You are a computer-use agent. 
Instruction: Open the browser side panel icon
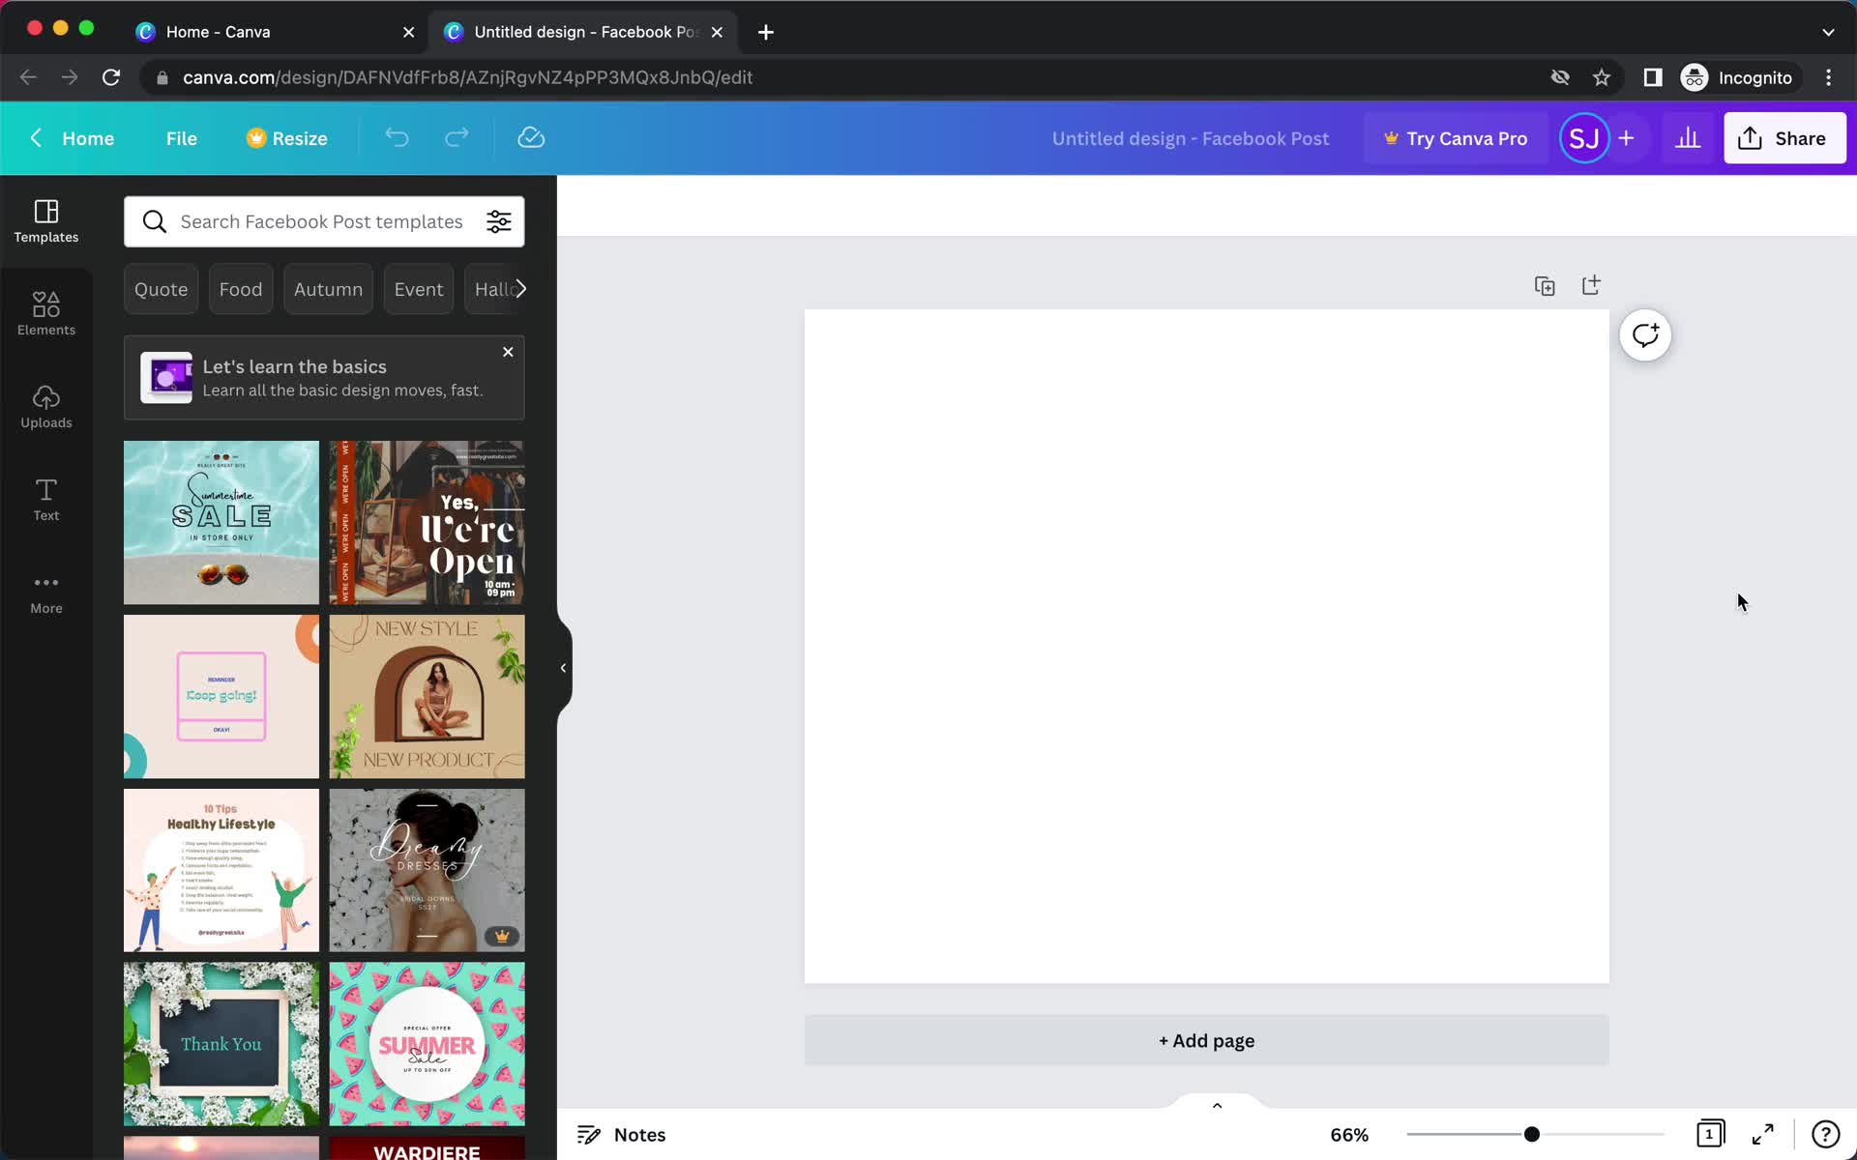(x=1653, y=77)
